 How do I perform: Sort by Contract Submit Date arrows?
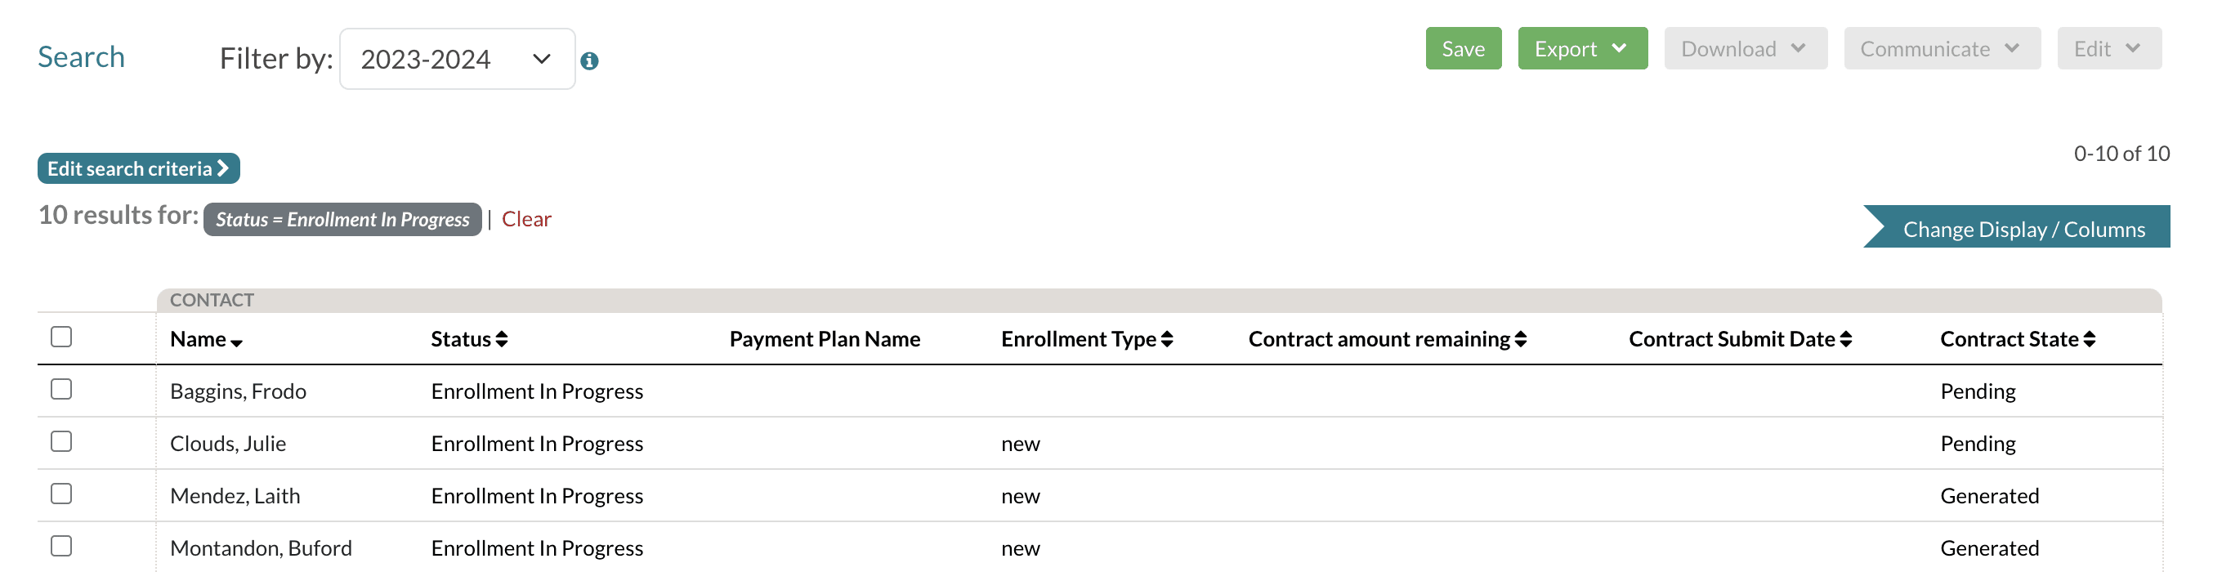pyautogui.click(x=1846, y=339)
